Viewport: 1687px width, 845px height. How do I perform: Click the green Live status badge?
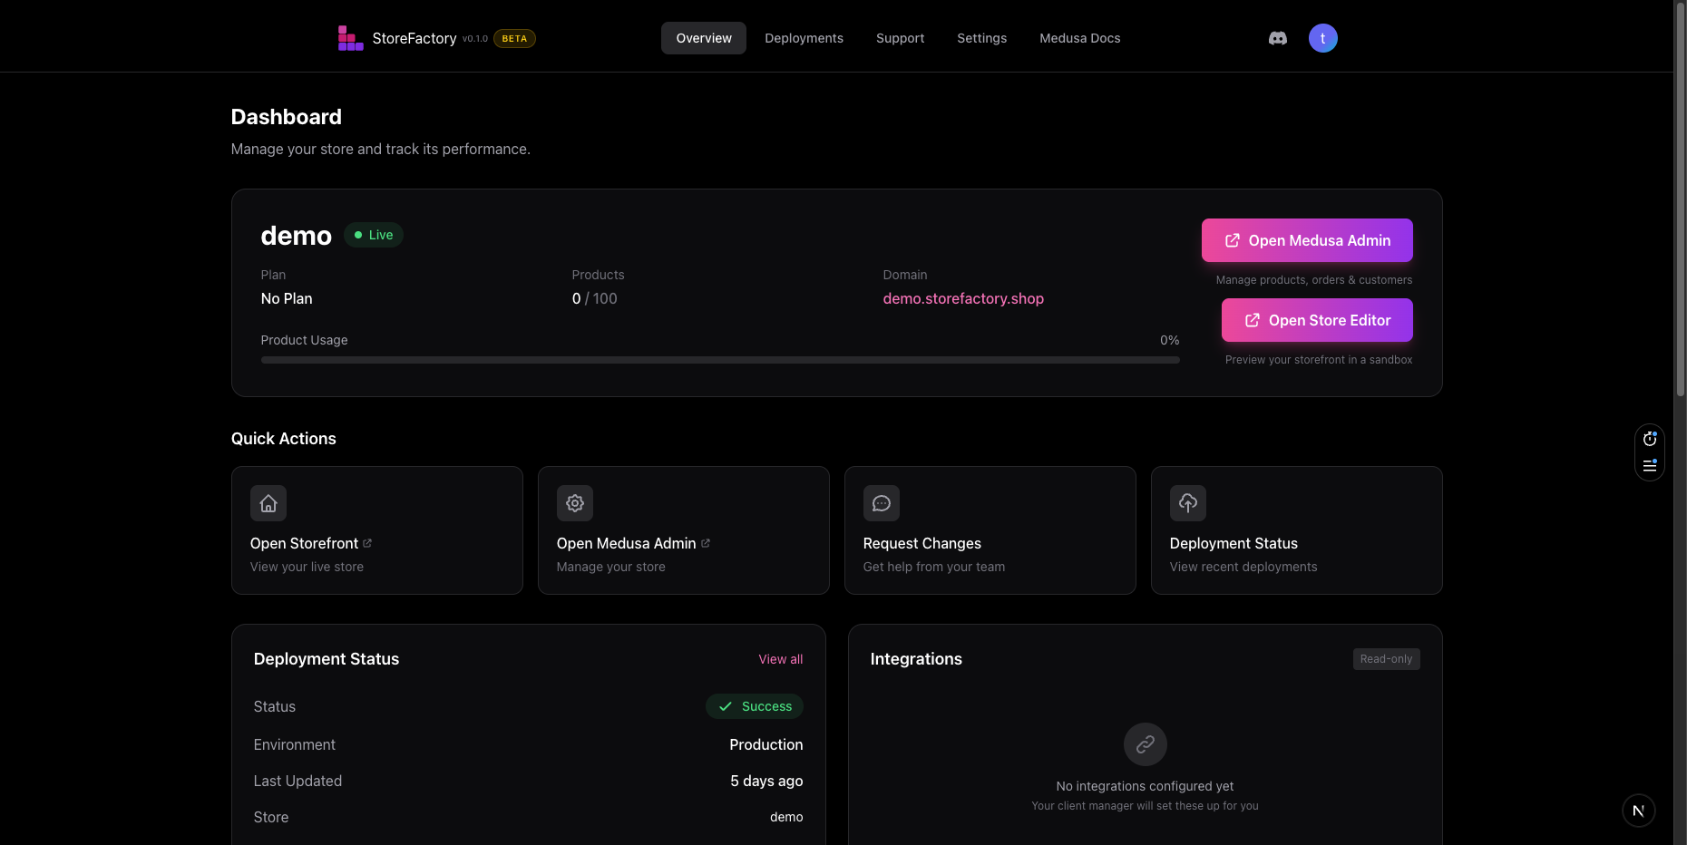373,235
